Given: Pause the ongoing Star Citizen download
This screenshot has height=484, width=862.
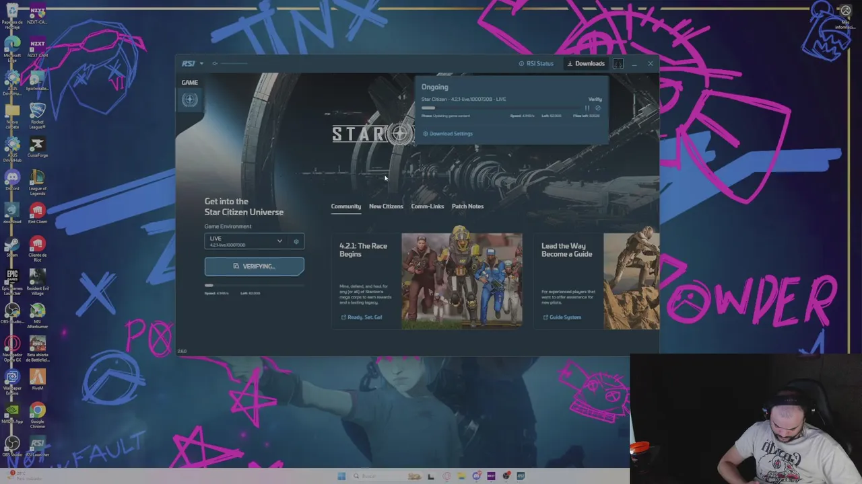Looking at the screenshot, I should (x=587, y=108).
